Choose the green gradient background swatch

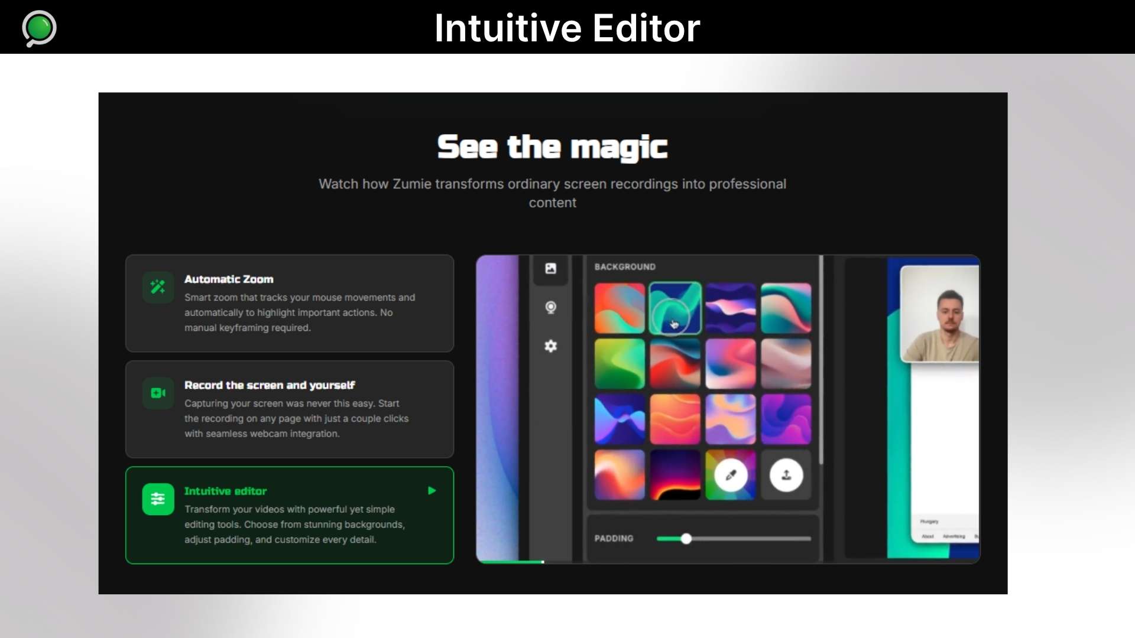point(620,363)
